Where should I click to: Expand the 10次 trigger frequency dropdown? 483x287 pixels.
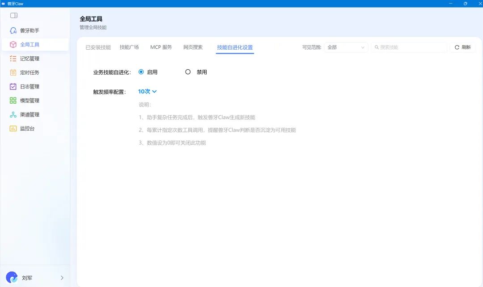(x=147, y=92)
